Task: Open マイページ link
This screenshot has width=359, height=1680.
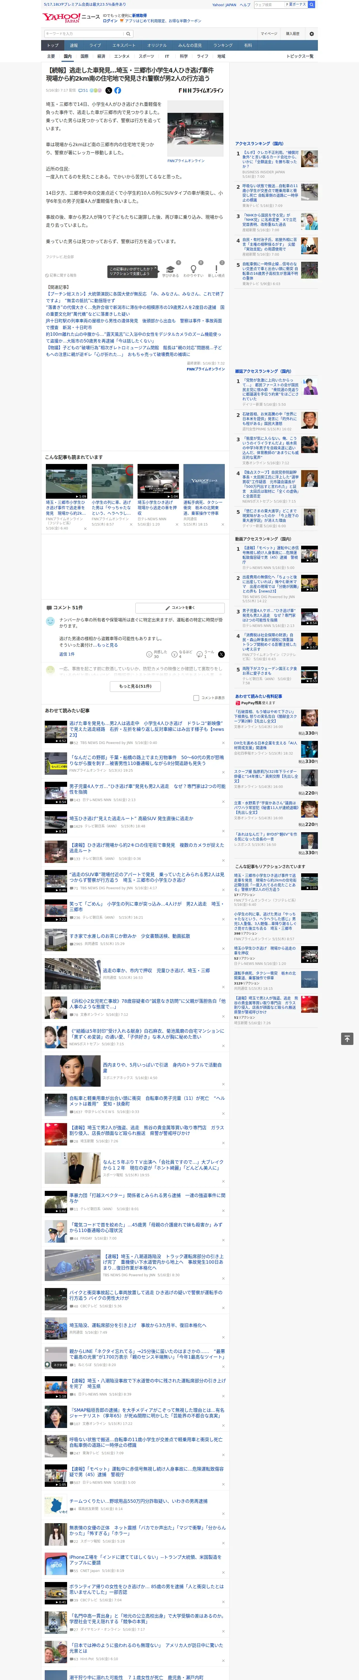Action: (x=268, y=34)
